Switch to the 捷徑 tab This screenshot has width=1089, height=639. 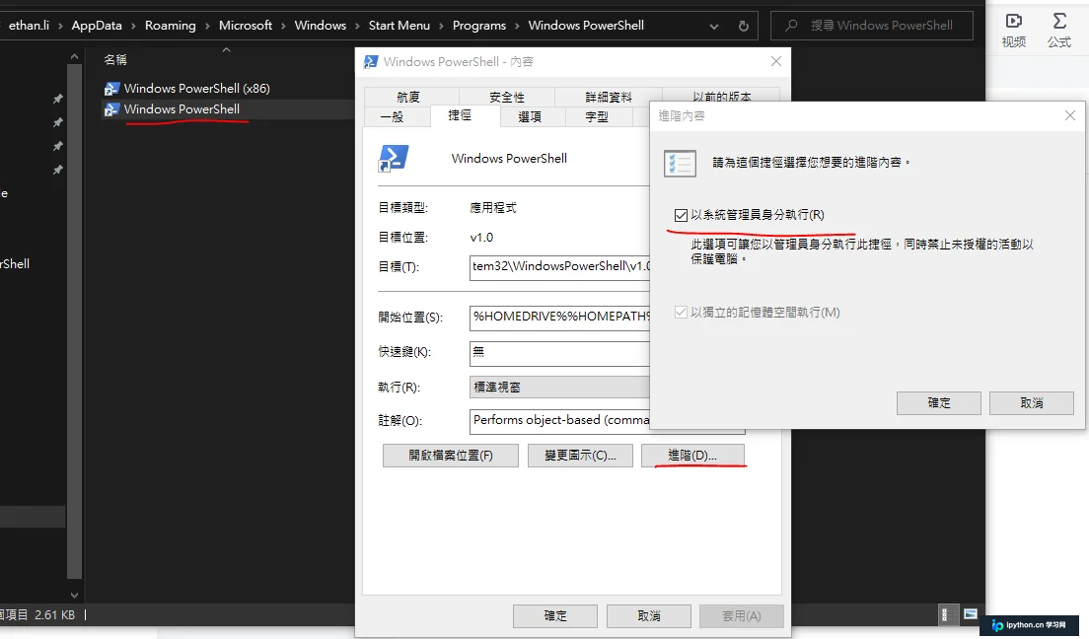[460, 115]
